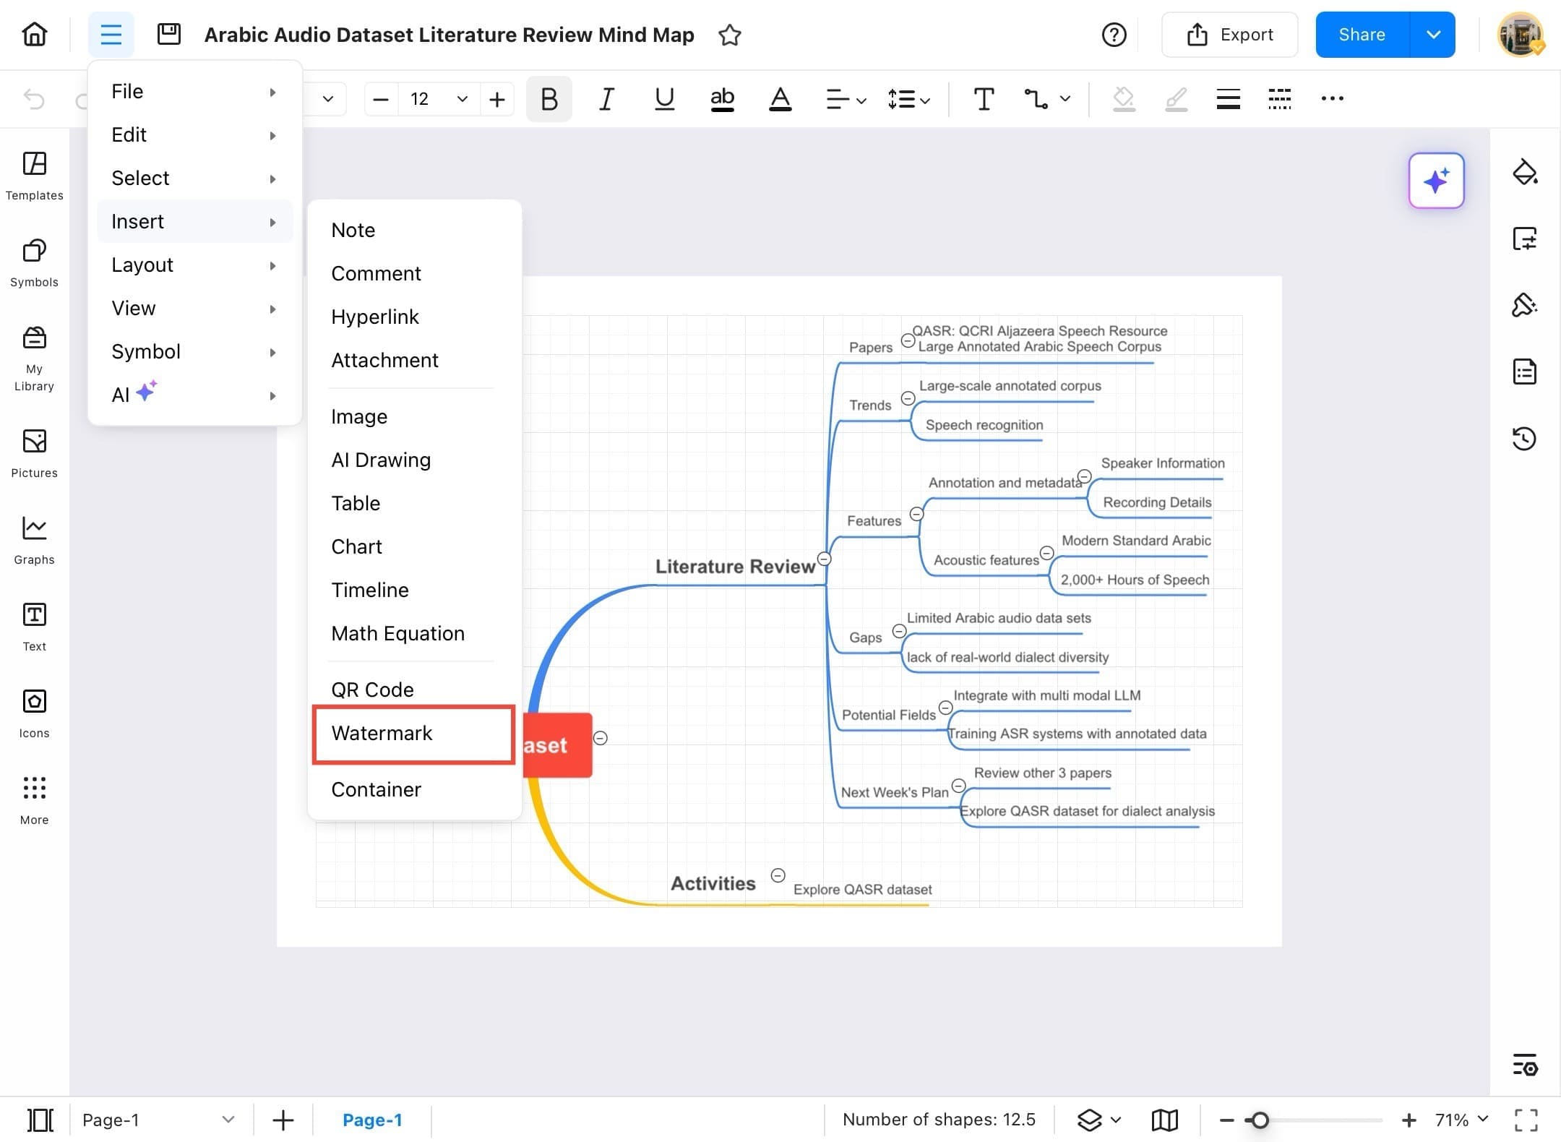Click the connector line tool icon
The width and height of the screenshot is (1561, 1142).
[1036, 99]
